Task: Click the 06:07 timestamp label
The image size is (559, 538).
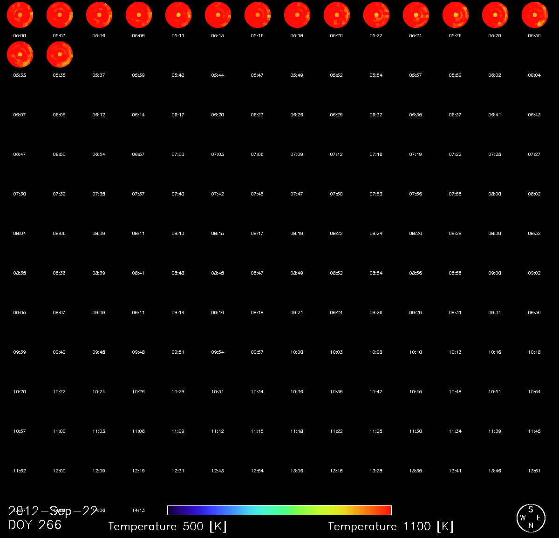Action: pyautogui.click(x=20, y=115)
